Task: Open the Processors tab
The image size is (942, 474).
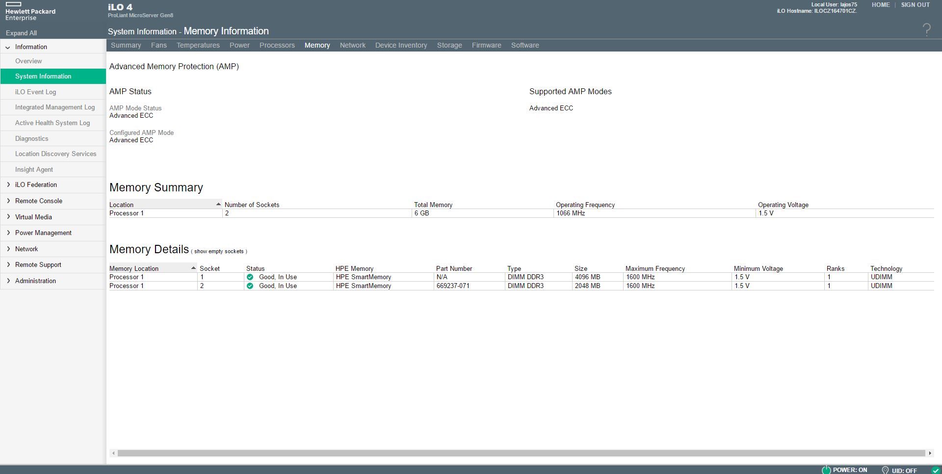Action: (277, 45)
